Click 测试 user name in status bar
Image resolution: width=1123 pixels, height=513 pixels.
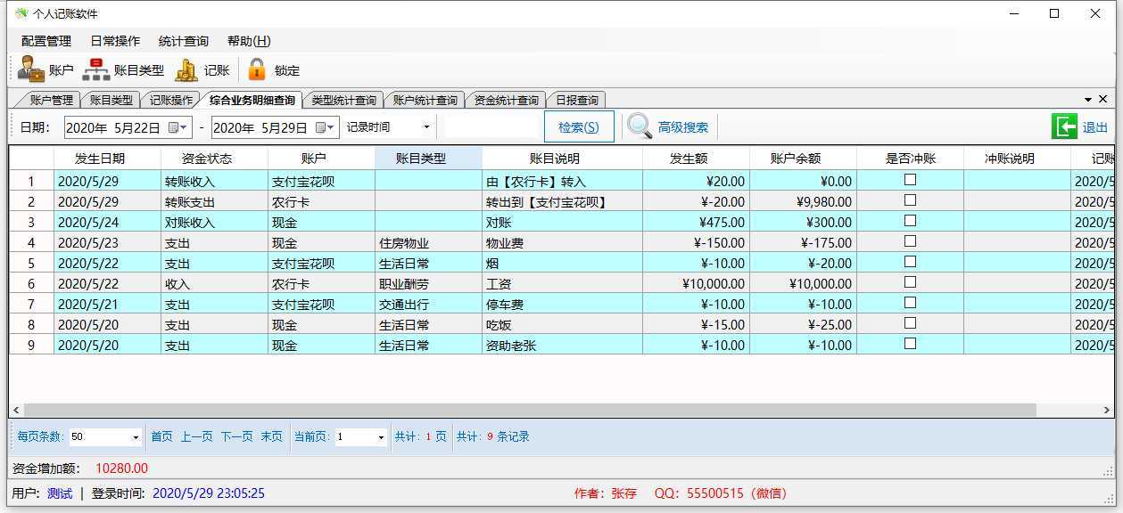click(x=60, y=493)
